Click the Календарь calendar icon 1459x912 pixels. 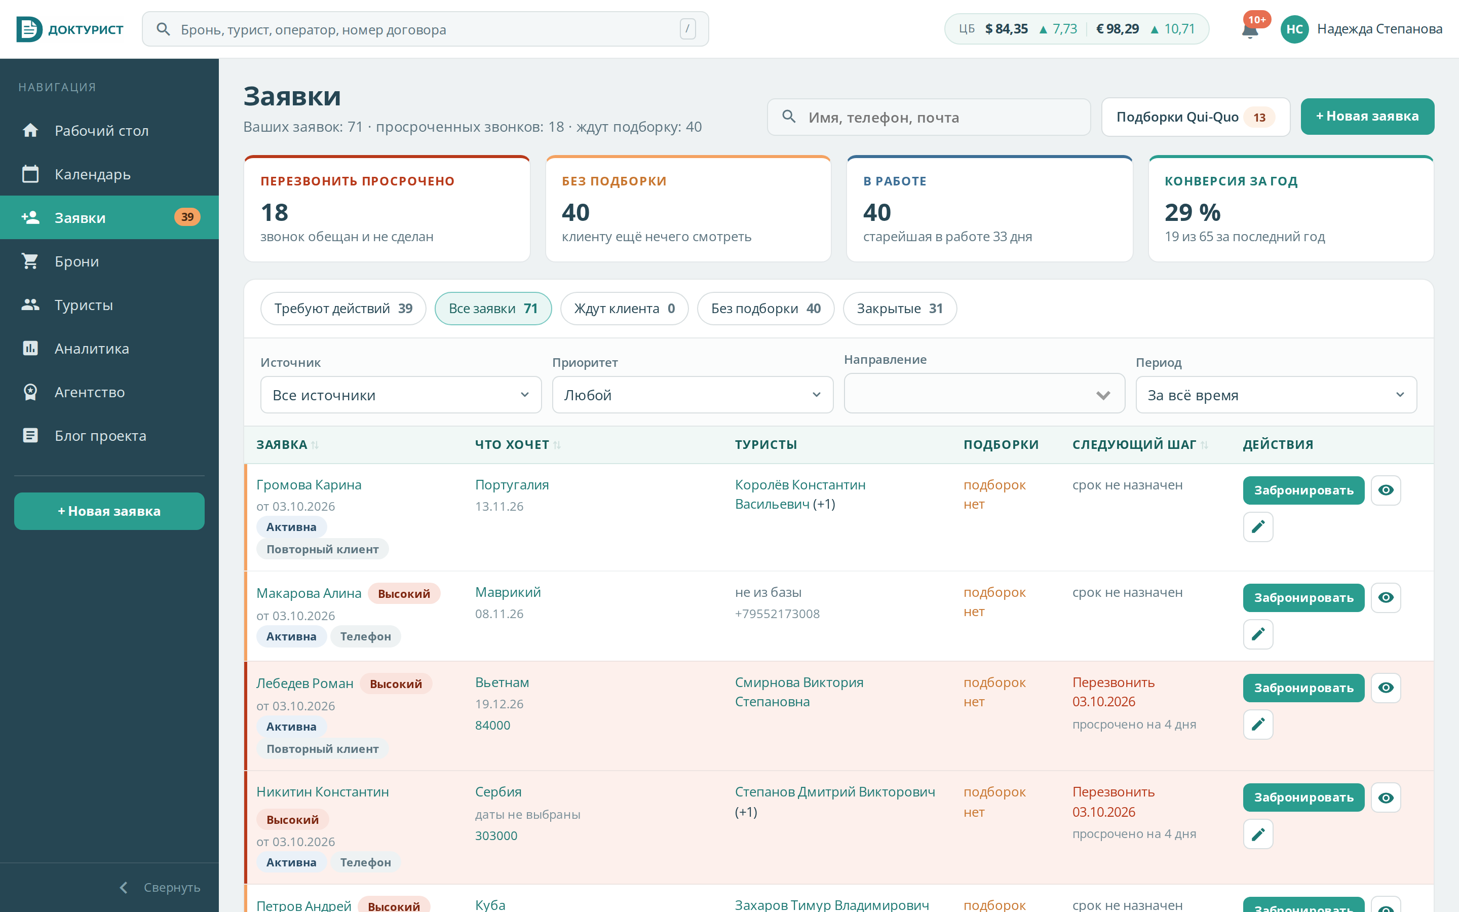tap(30, 174)
